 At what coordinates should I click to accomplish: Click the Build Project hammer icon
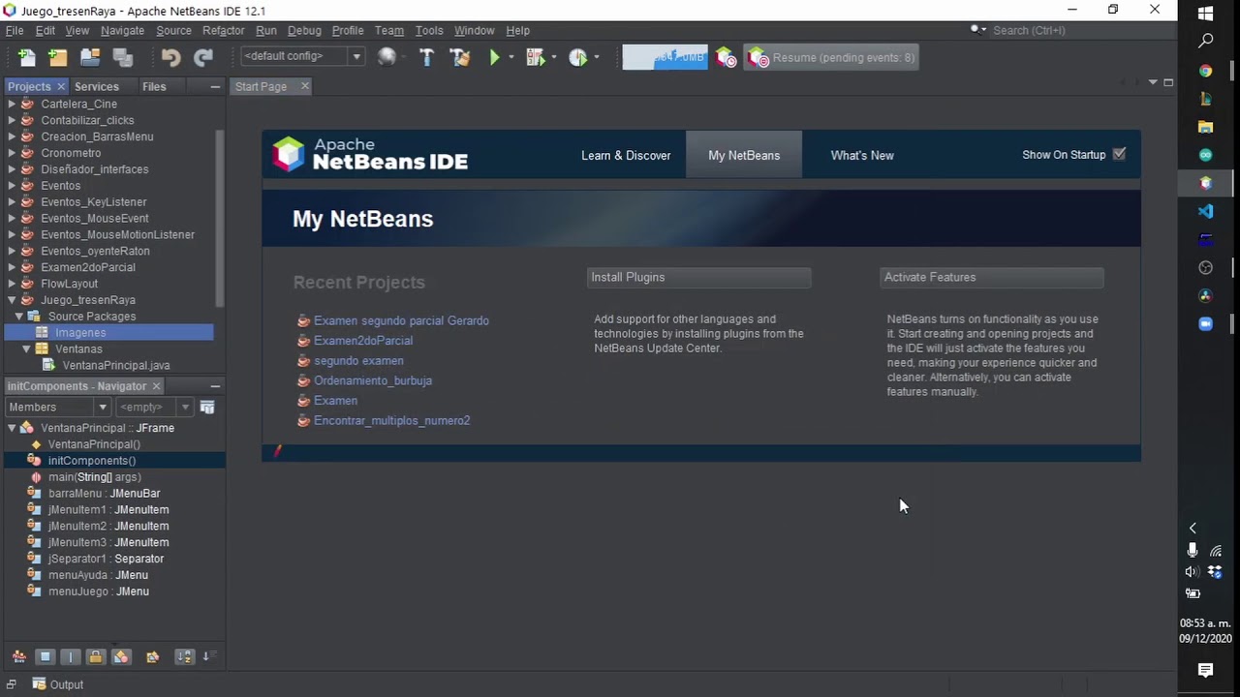[x=426, y=57]
